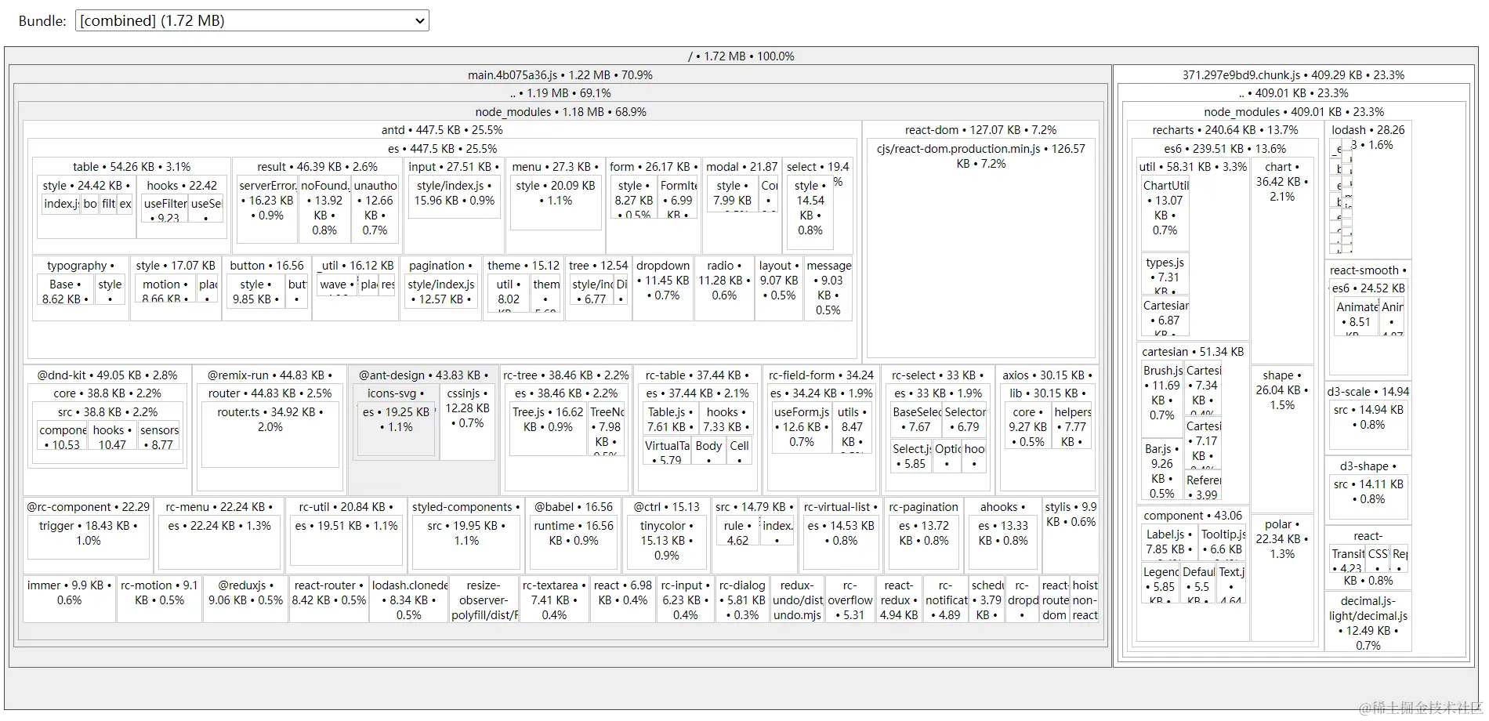Click the 'rc-table • 37.44 KB' label
1489x721 pixels.
pos(697,375)
